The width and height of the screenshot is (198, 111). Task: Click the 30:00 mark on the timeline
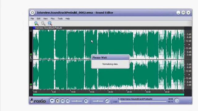point(148,92)
